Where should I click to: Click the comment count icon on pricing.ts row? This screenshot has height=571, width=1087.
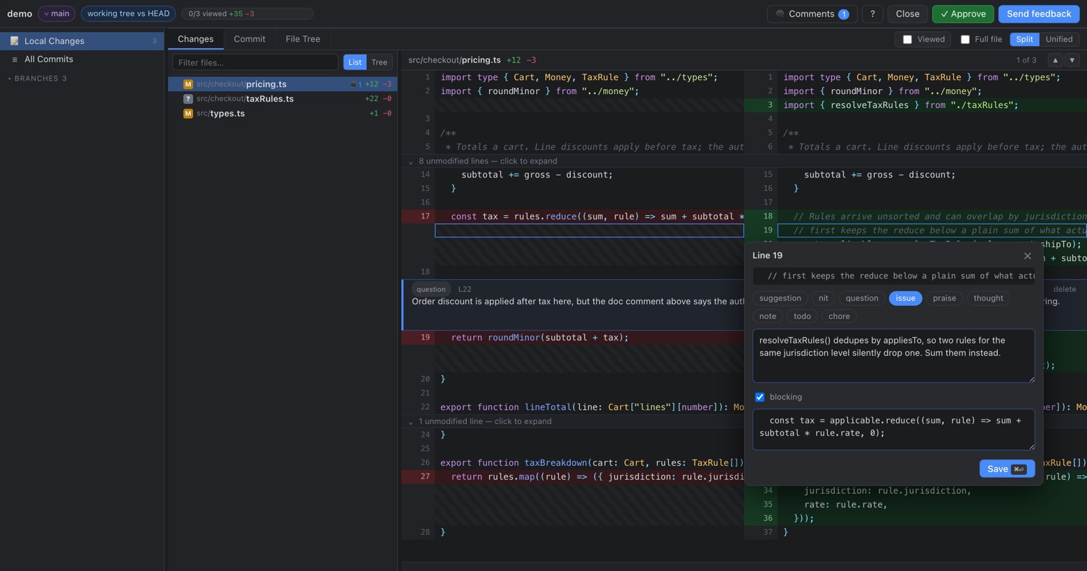(x=355, y=84)
